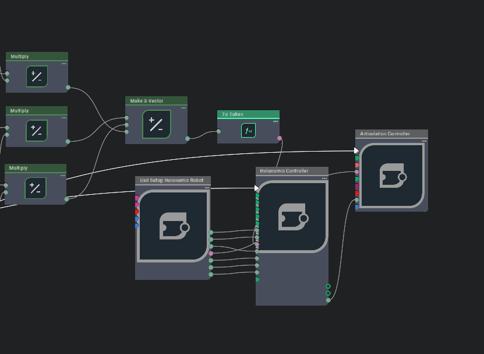Screen dimensions: 484x354
Task: Click the pink output port of To Token
Action: click(x=279, y=139)
